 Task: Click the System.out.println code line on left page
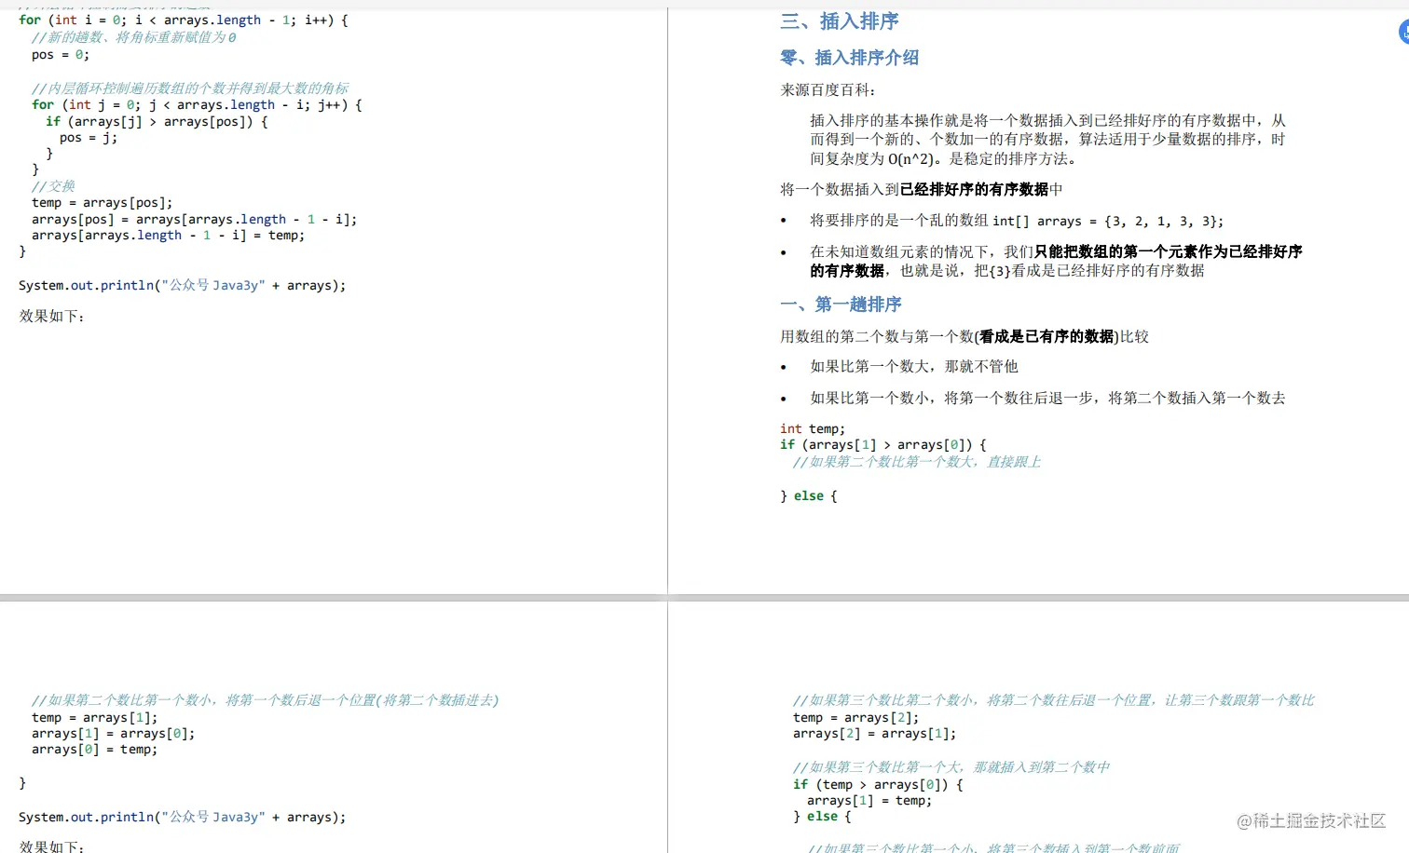(183, 285)
